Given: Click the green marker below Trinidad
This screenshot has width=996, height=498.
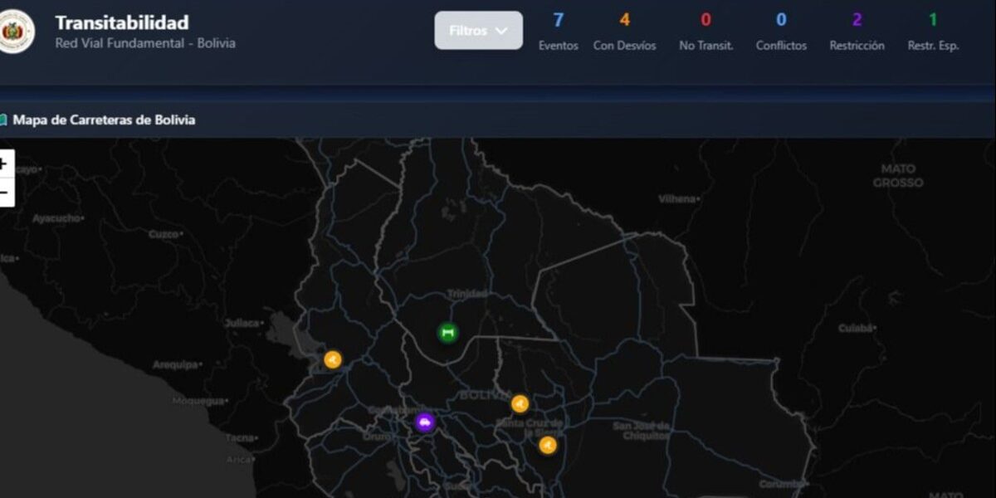Looking at the screenshot, I should pyautogui.click(x=447, y=333).
